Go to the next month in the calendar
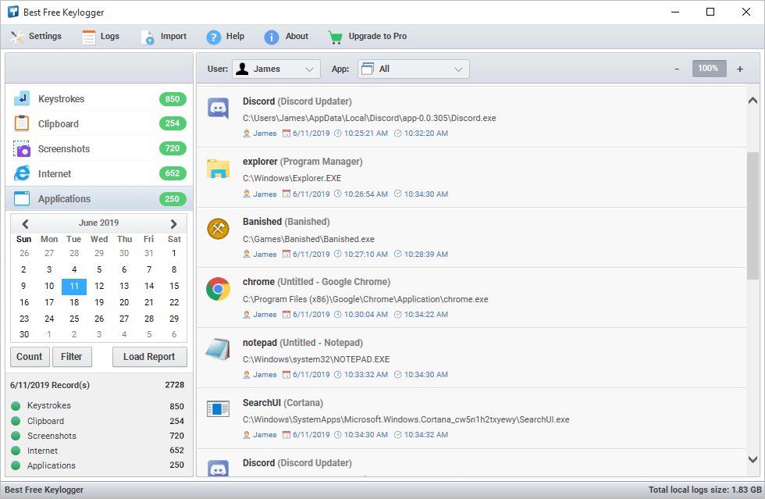Viewport: 765px width, 499px height. [x=173, y=223]
